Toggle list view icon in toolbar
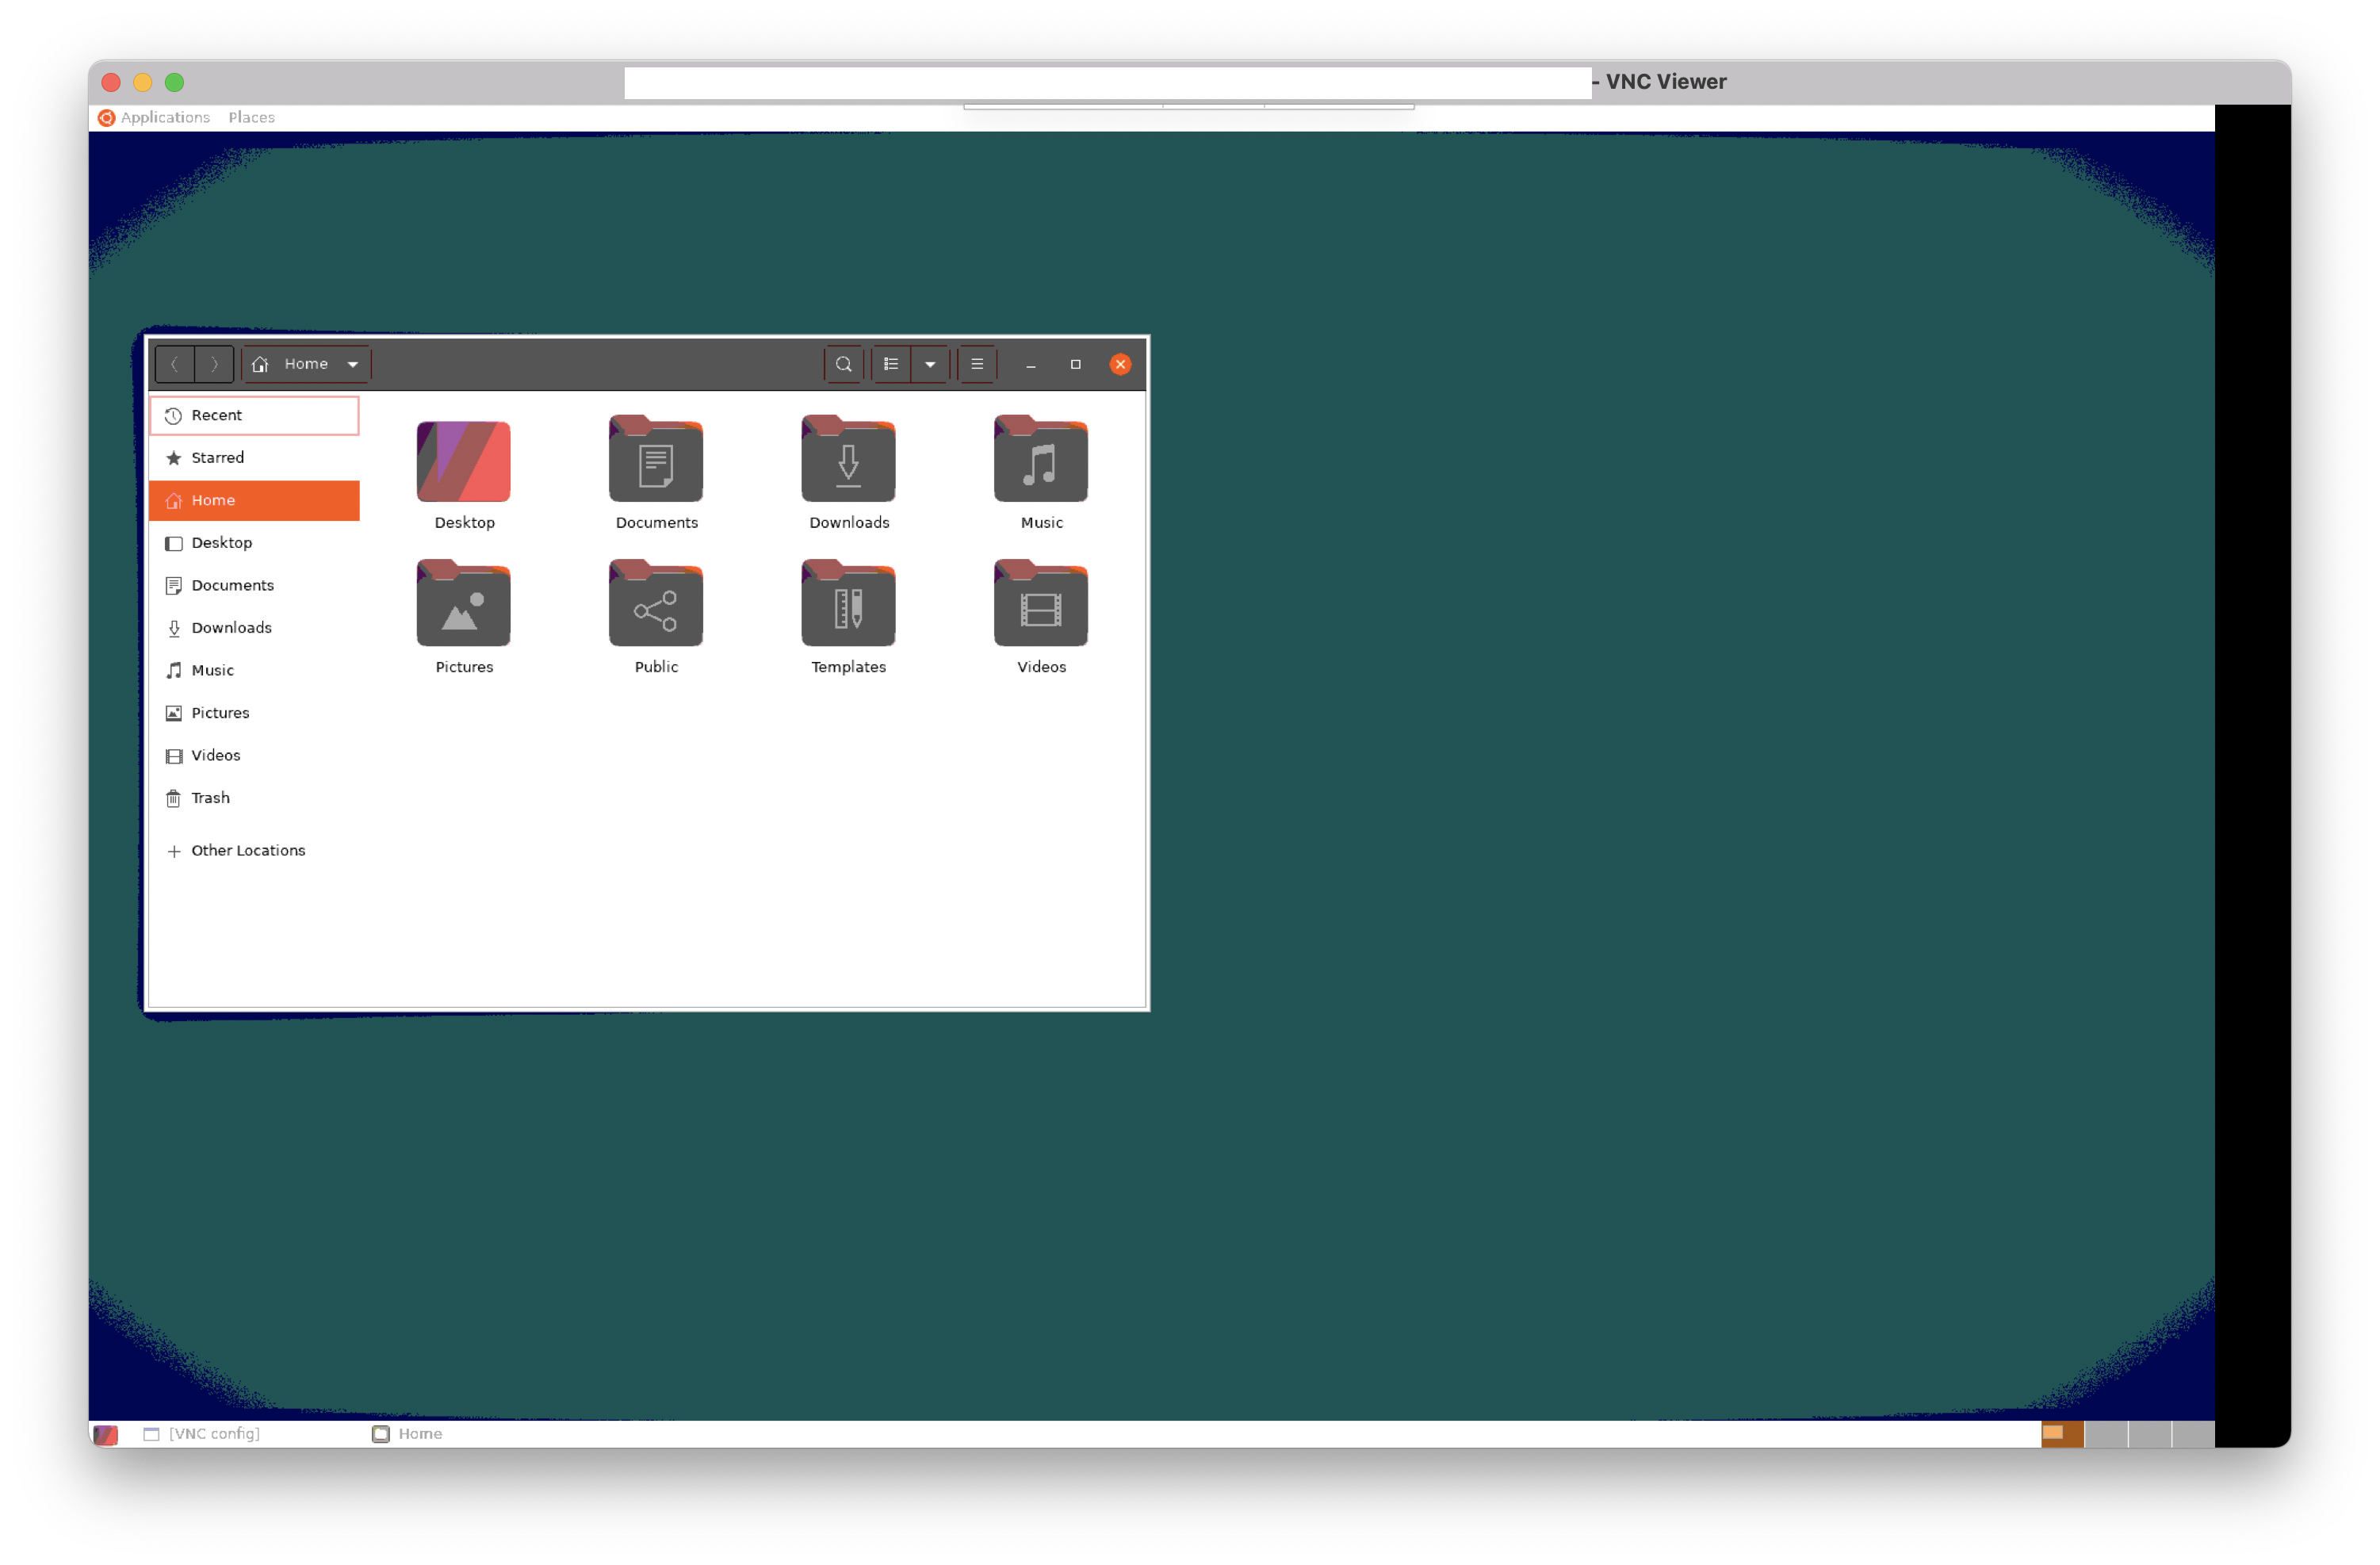The width and height of the screenshot is (2380, 1565). coord(890,364)
